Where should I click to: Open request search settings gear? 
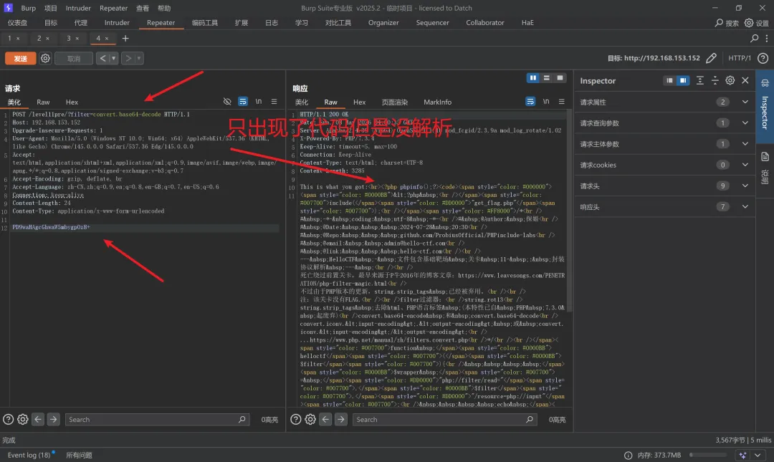point(23,420)
